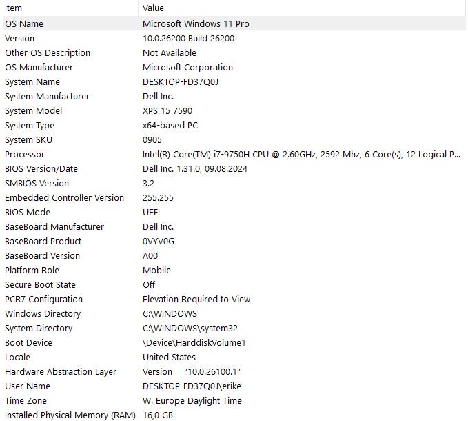This screenshot has width=468, height=421.
Task: Select the OS Manufacturer row label
Action: pyautogui.click(x=39, y=67)
